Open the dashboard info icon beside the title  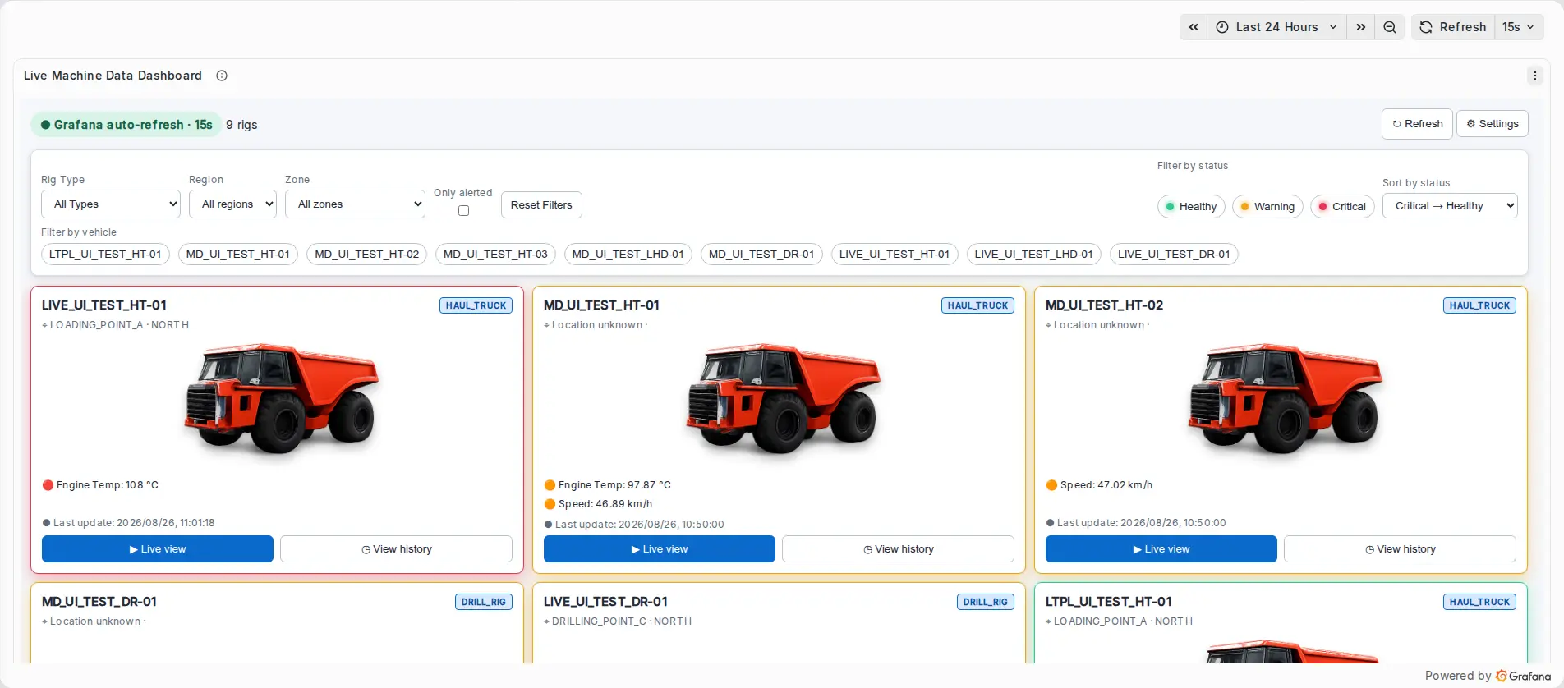click(x=222, y=76)
